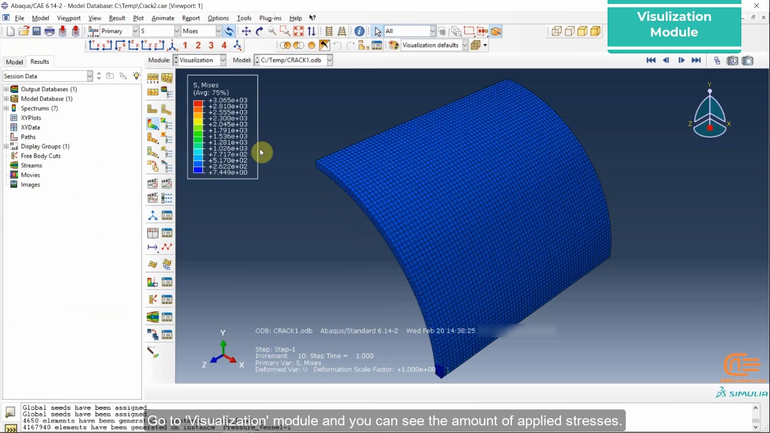Screen dimensions: 770x433
Task: Save the model database icon
Action: (x=37, y=31)
